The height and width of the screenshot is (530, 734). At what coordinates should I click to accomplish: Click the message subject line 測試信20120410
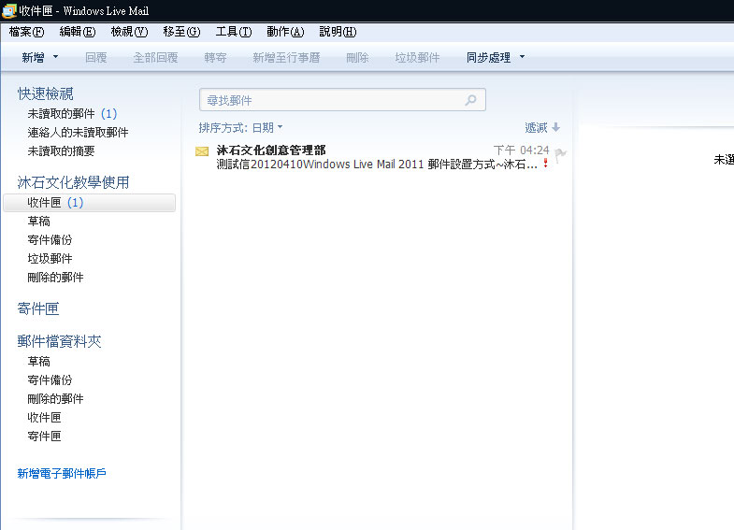point(377,165)
